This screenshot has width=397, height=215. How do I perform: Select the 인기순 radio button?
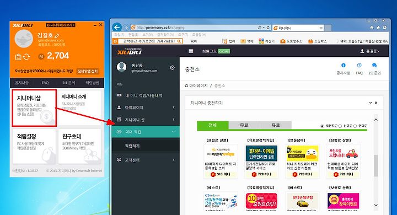click(355, 126)
